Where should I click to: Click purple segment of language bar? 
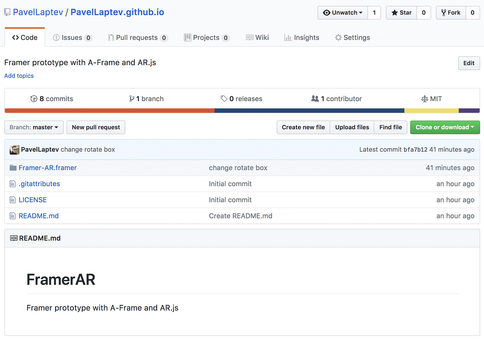[x=469, y=111]
